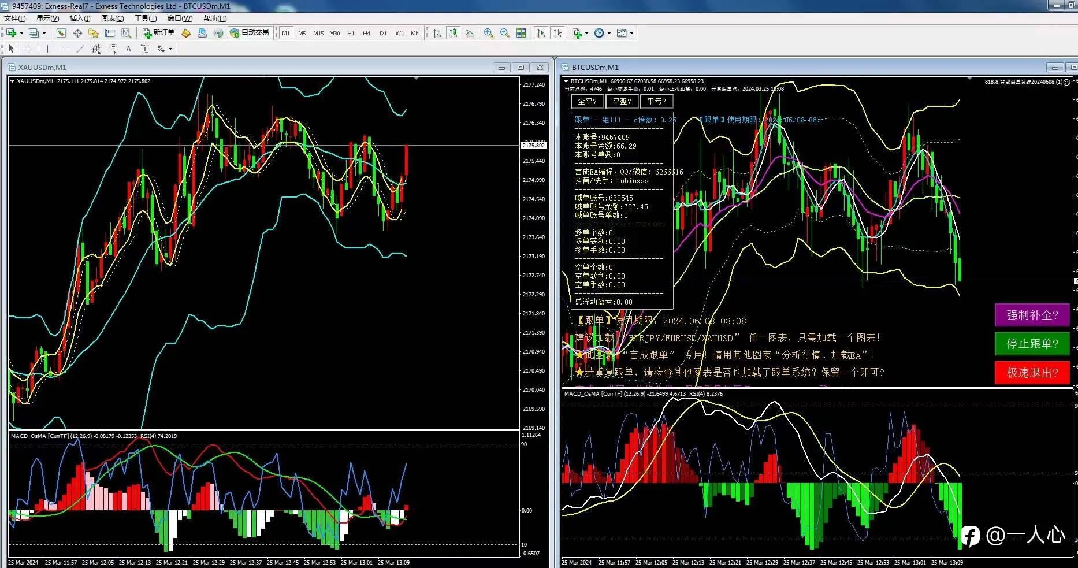Viewport: 1078px width, 568px height.
Task: Click the zoom in magnifier icon
Action: [x=489, y=33]
